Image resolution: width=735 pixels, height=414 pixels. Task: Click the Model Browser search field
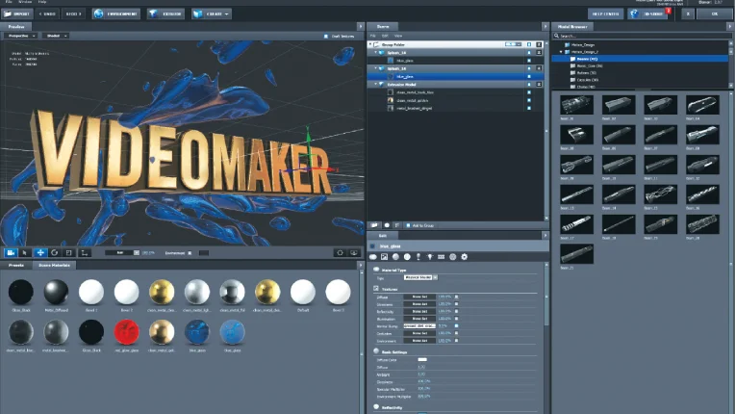pos(643,36)
